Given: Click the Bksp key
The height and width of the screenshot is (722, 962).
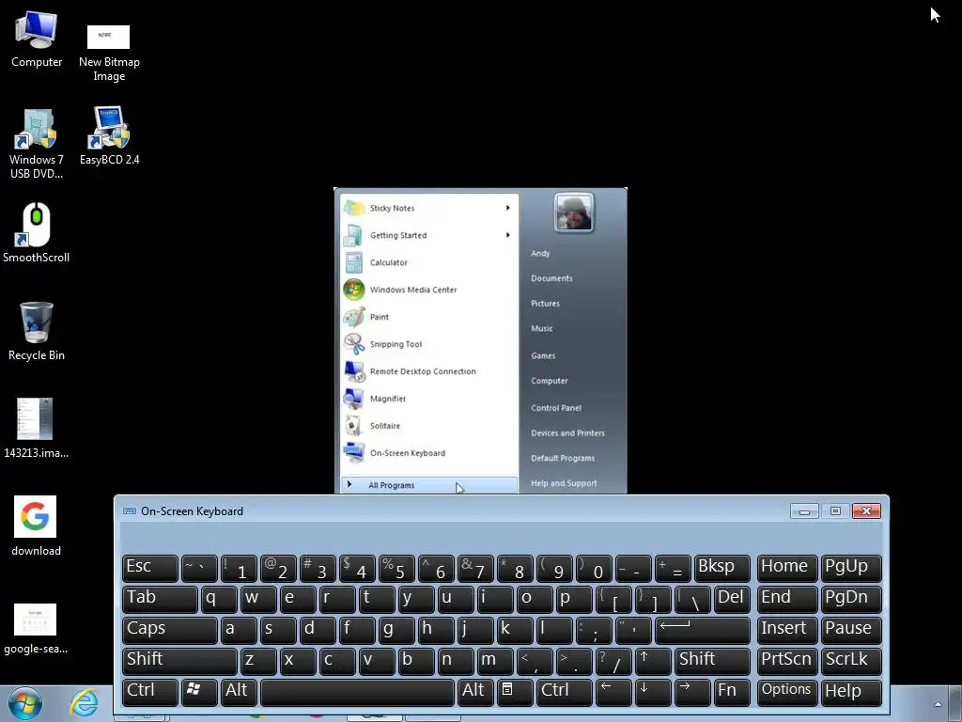Looking at the screenshot, I should 722,568.
